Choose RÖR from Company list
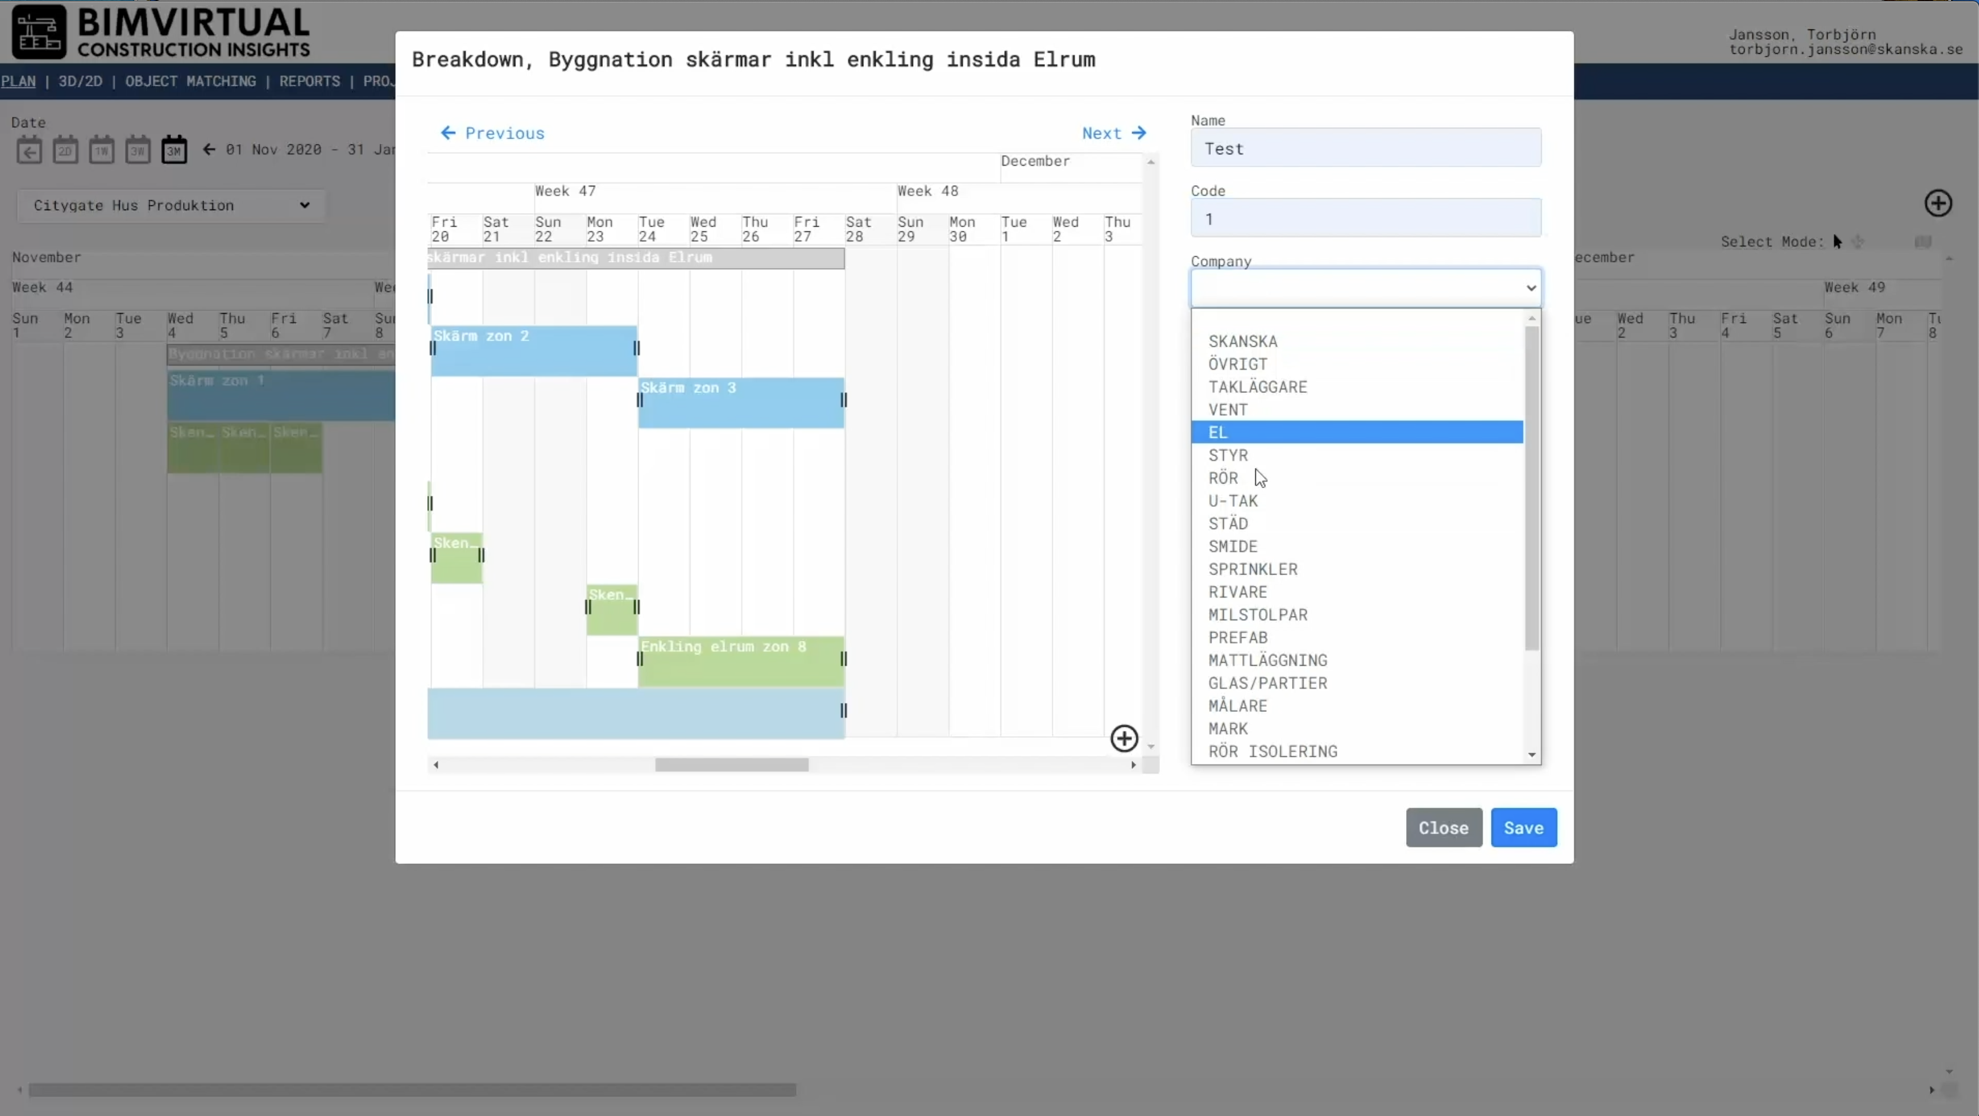The height and width of the screenshot is (1116, 1979). (x=1357, y=478)
